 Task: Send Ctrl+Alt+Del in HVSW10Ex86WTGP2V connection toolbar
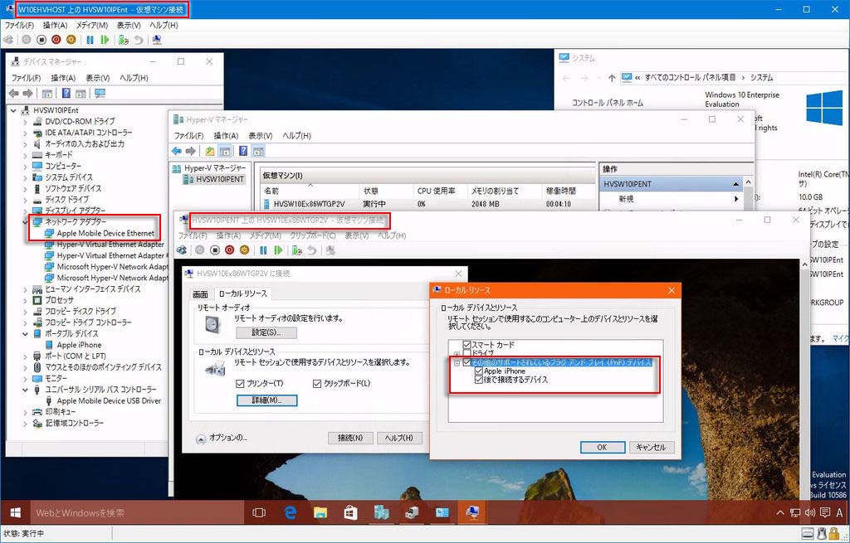click(x=182, y=250)
